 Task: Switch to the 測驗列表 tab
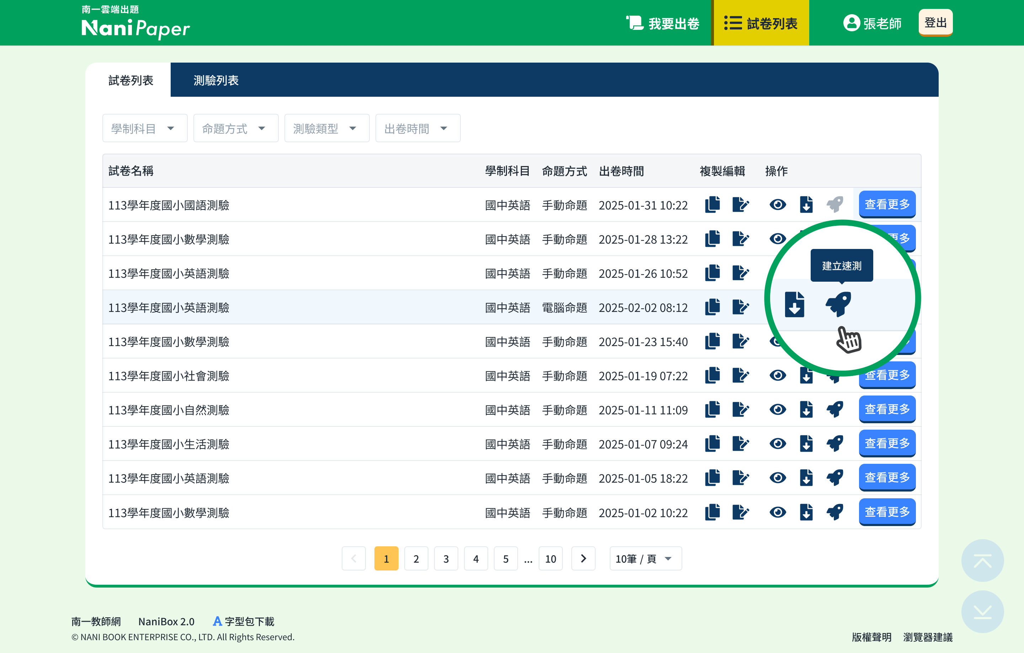click(216, 80)
